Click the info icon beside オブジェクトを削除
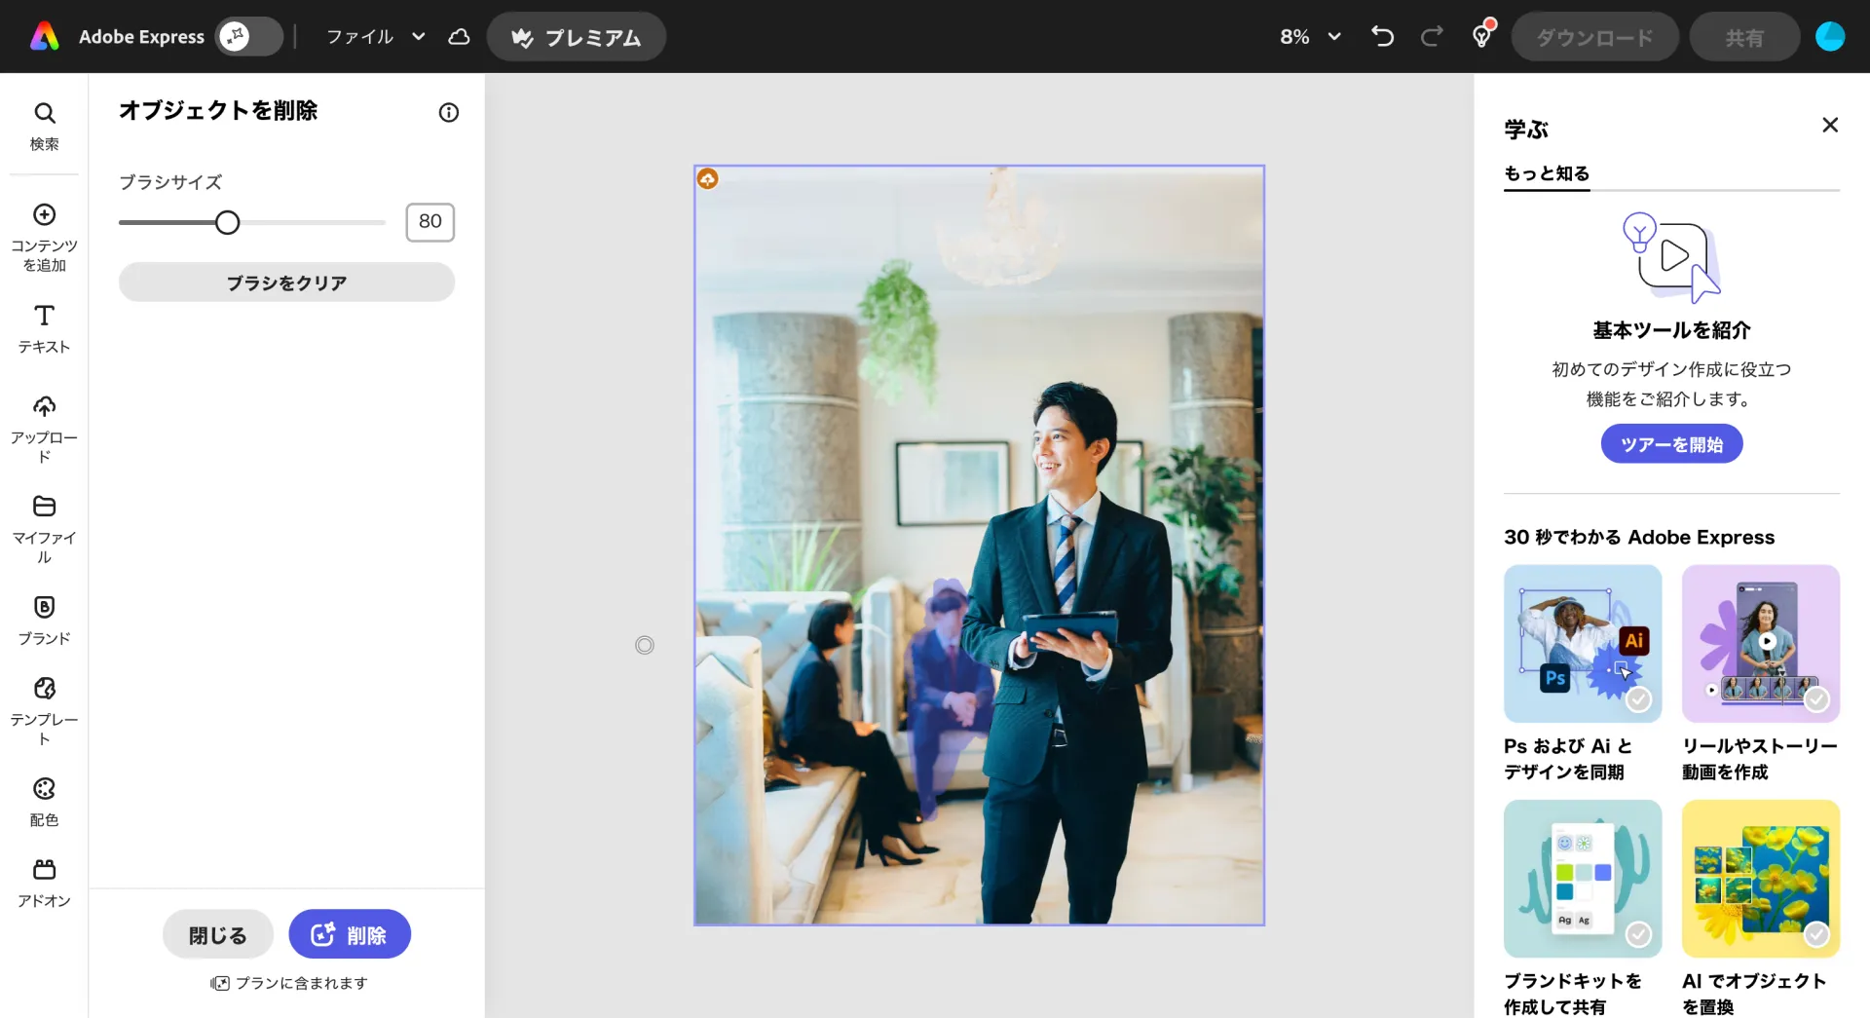This screenshot has width=1870, height=1018. (448, 113)
